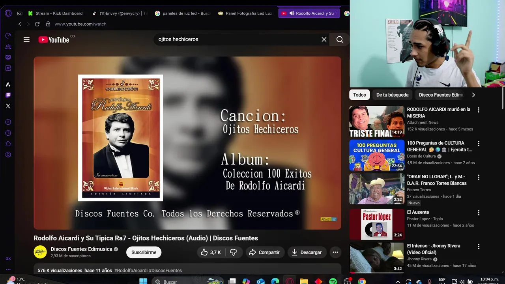The height and width of the screenshot is (284, 505).
Task: Open Pastor López El Ausente thumbnail
Action: [x=377, y=224]
